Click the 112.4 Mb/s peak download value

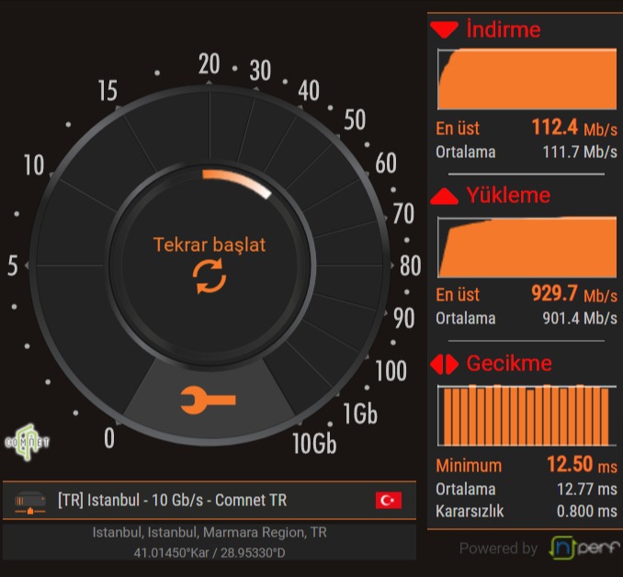click(574, 128)
